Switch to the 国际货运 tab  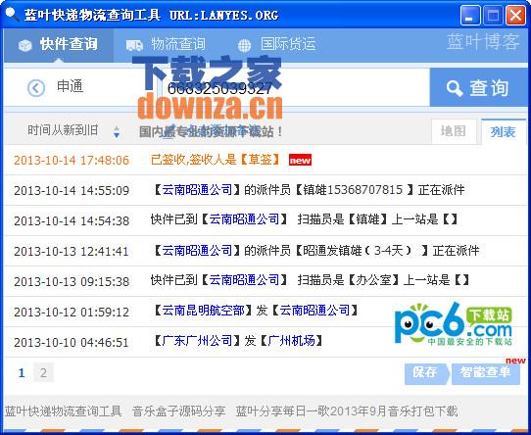277,45
